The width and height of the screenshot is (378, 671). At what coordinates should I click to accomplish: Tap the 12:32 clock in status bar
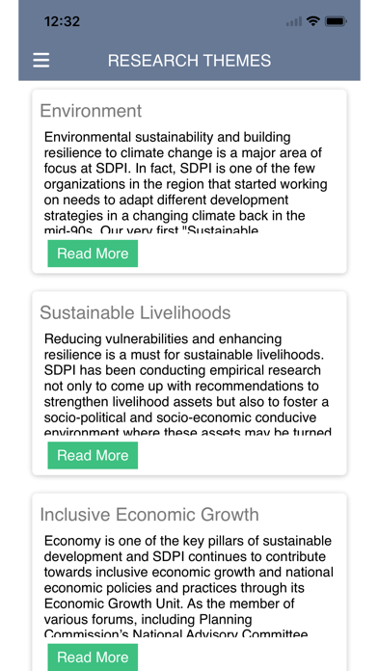62,21
